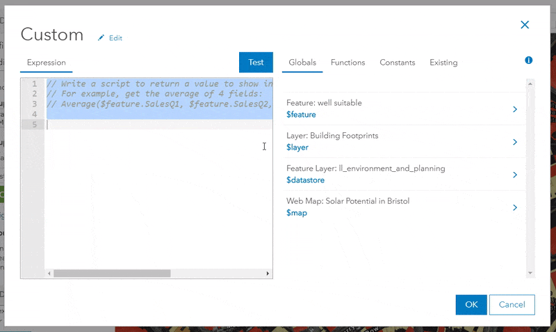This screenshot has width=556, height=332.
Task: Click in the expression code editor
Action: [x=158, y=195]
